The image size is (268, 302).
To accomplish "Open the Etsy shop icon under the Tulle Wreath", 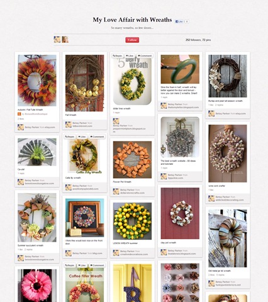I will tap(20, 114).
